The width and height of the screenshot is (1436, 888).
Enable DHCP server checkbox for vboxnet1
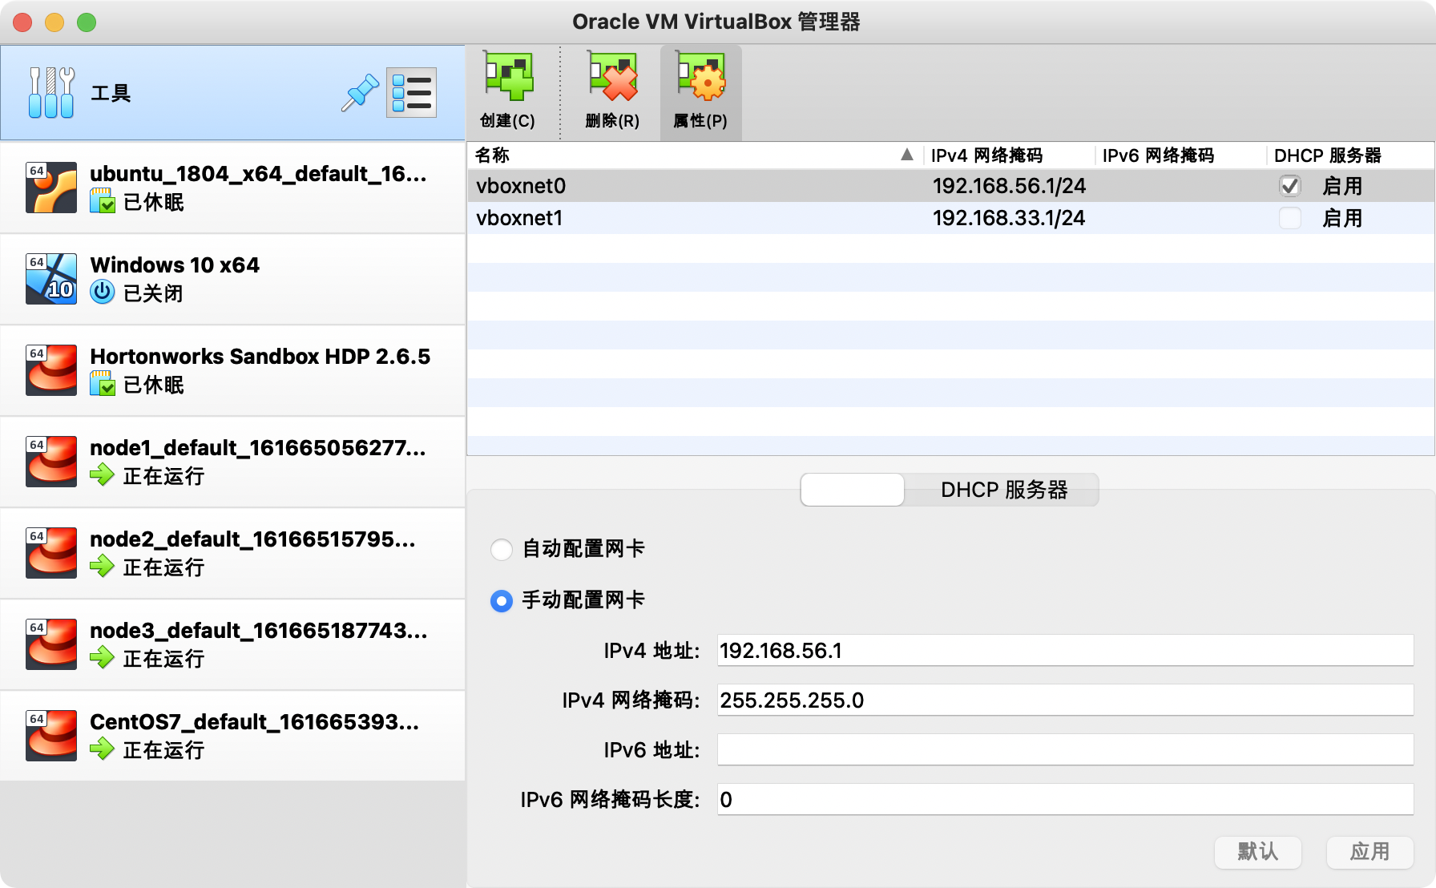pyautogui.click(x=1289, y=218)
